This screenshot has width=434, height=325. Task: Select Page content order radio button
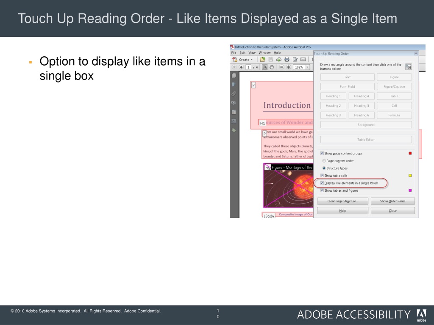(x=324, y=160)
